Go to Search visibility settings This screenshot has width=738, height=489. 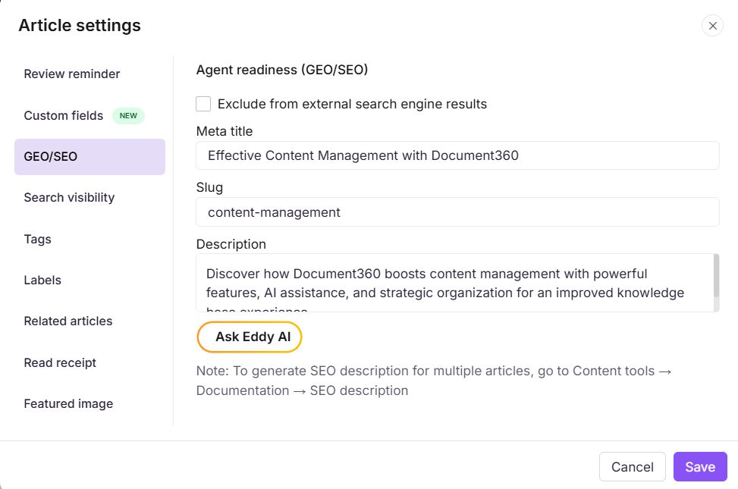[69, 198]
